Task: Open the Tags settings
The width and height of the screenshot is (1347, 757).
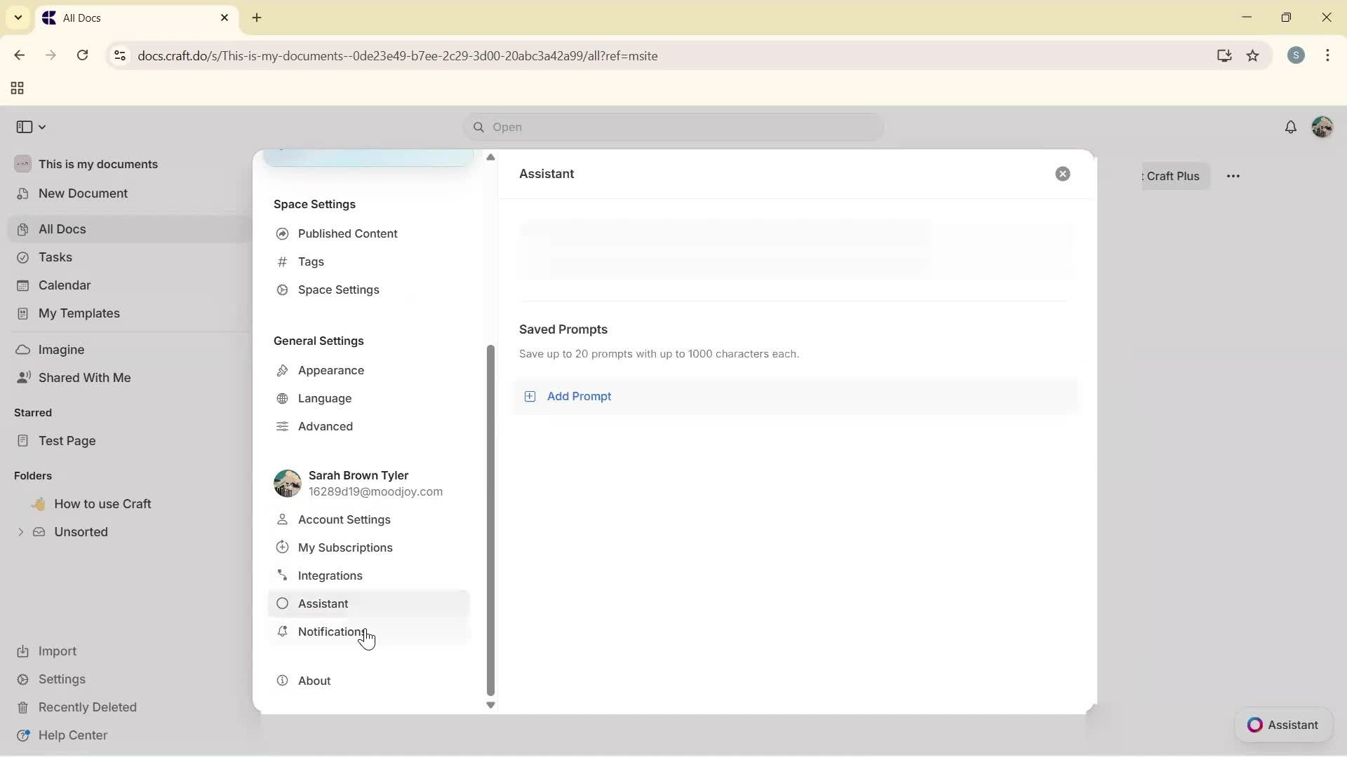Action: pyautogui.click(x=311, y=262)
